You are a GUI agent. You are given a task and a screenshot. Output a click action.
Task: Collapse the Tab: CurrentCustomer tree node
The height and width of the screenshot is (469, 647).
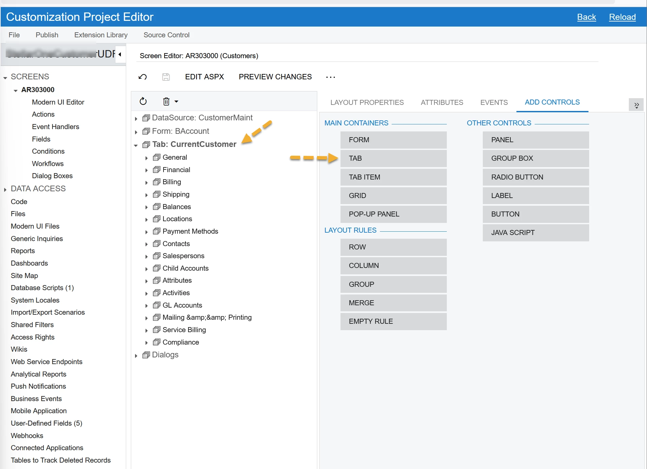pos(136,145)
